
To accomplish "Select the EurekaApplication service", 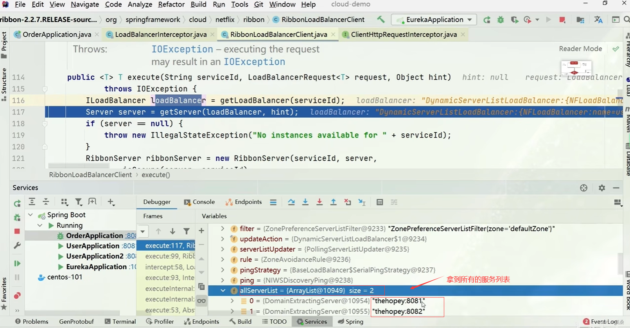I will point(97,267).
